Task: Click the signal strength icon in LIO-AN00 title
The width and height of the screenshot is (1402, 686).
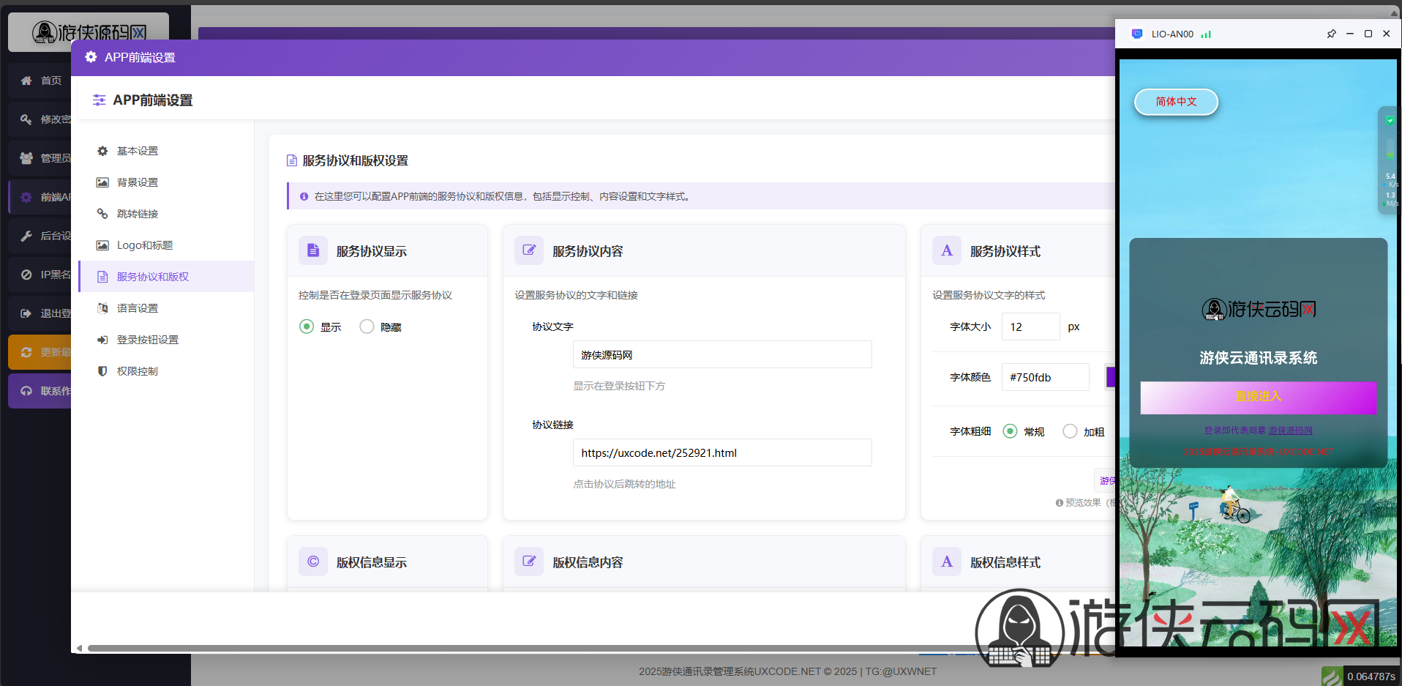Action: [1206, 34]
